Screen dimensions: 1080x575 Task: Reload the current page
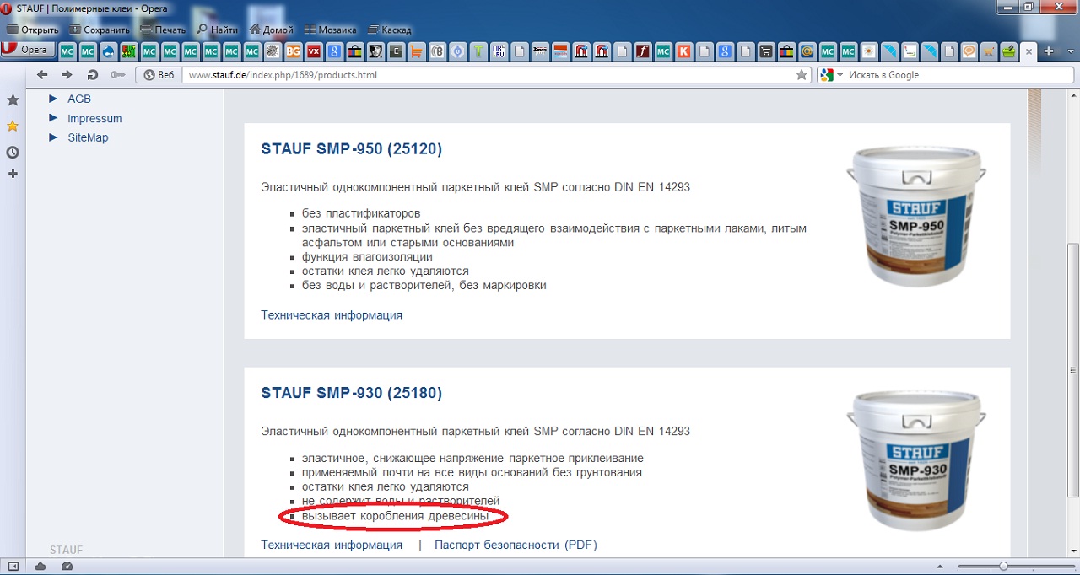(93, 74)
